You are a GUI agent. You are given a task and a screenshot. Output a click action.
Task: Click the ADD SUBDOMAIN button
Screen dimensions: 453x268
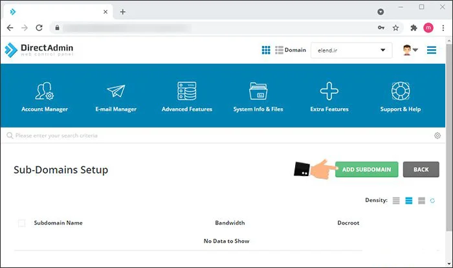366,170
